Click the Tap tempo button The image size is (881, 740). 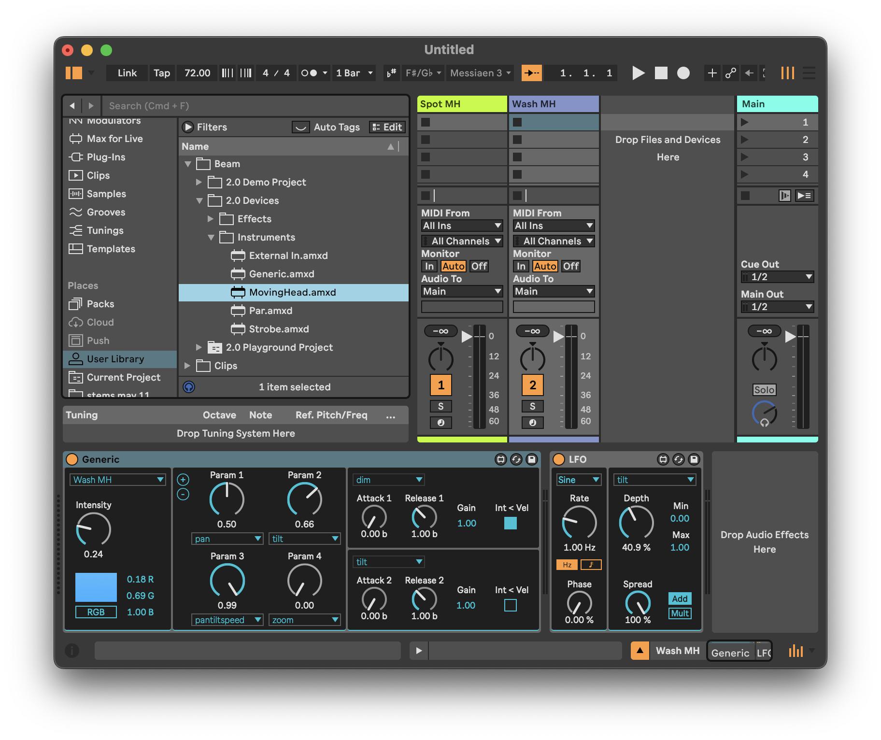(x=162, y=73)
